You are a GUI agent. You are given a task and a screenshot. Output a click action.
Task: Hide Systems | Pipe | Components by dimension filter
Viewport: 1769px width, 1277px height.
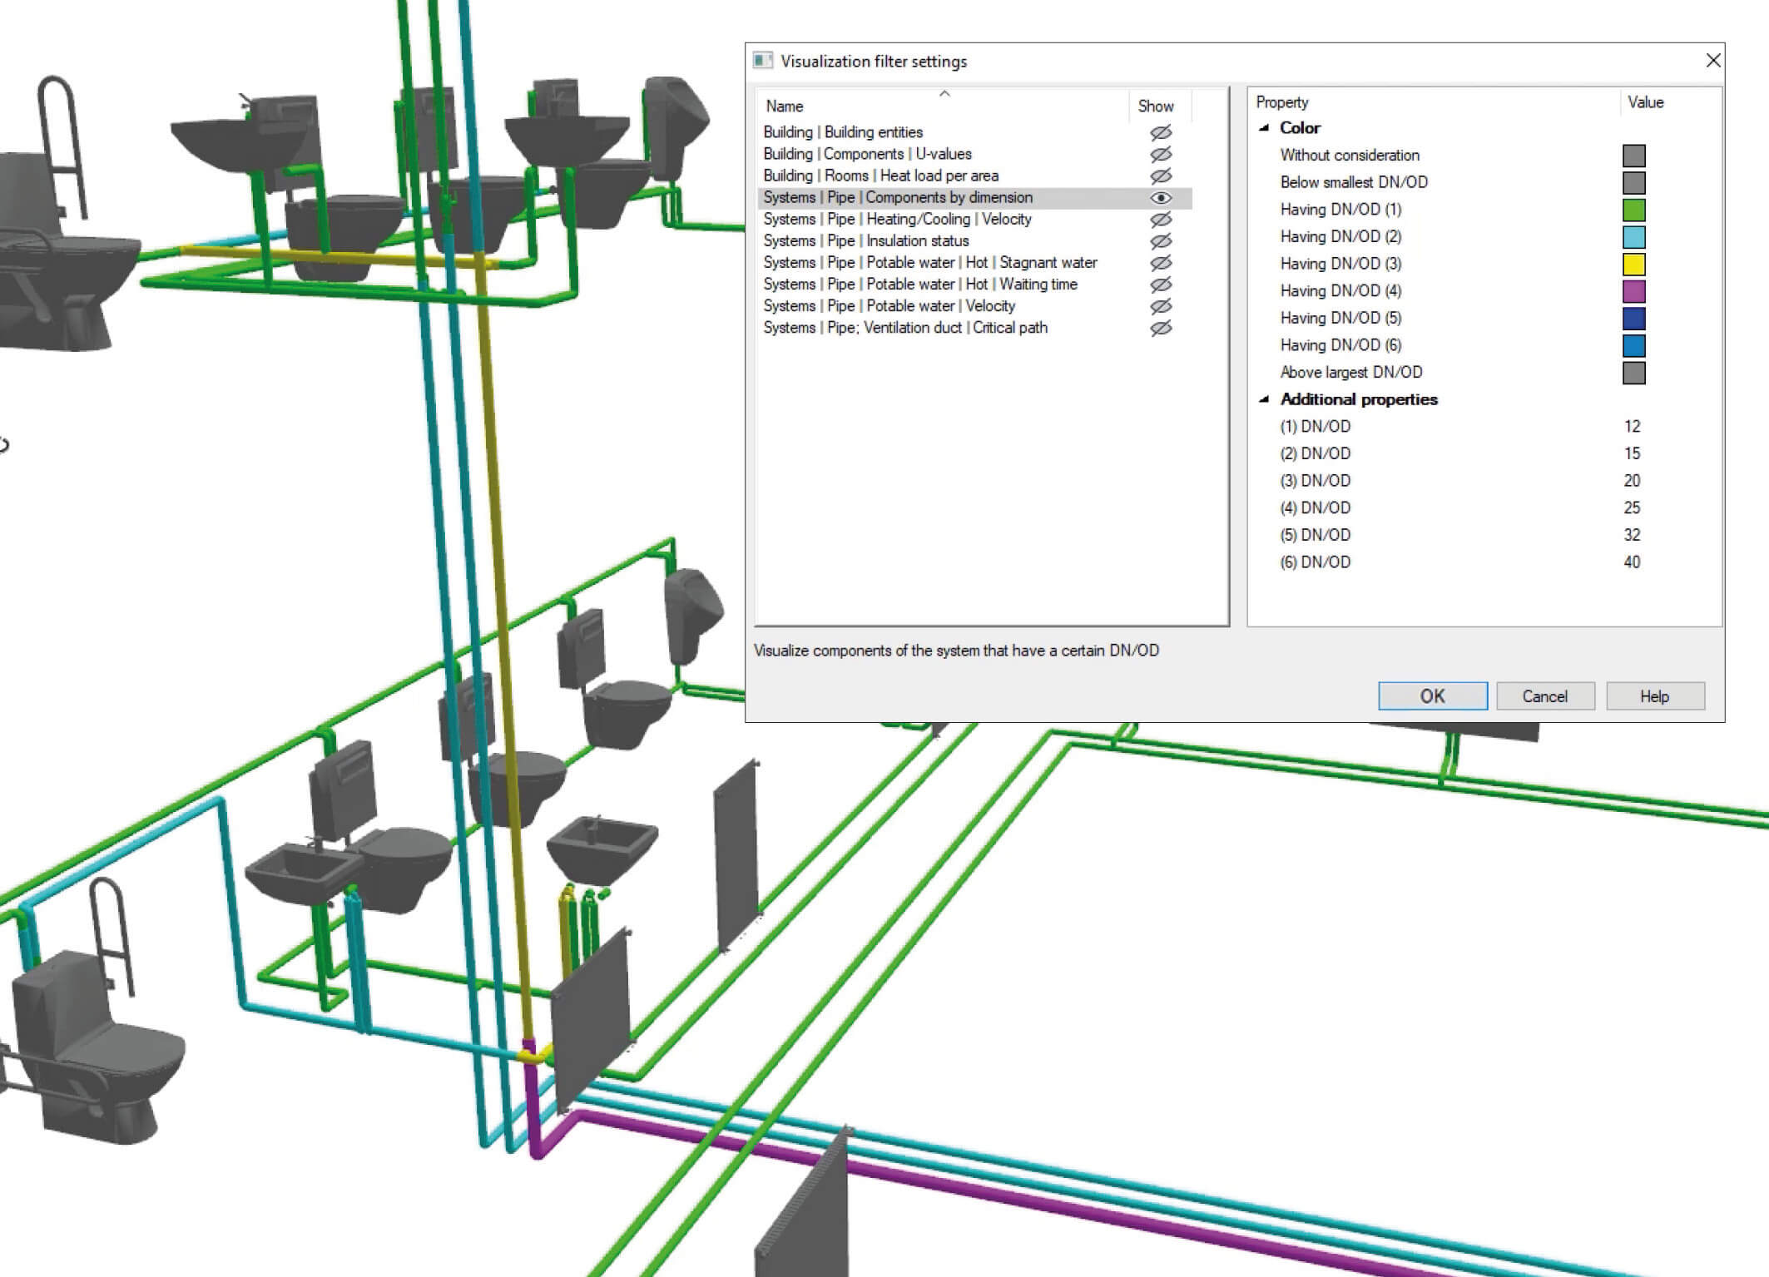click(1161, 197)
